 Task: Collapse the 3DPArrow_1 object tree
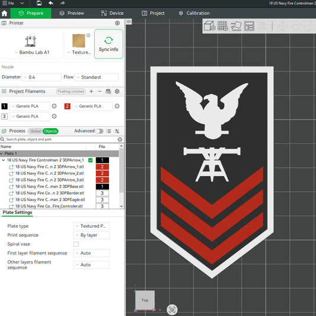4,160
